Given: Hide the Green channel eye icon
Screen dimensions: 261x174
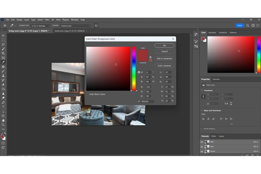Looking at the screenshot, I should [x=202, y=151].
